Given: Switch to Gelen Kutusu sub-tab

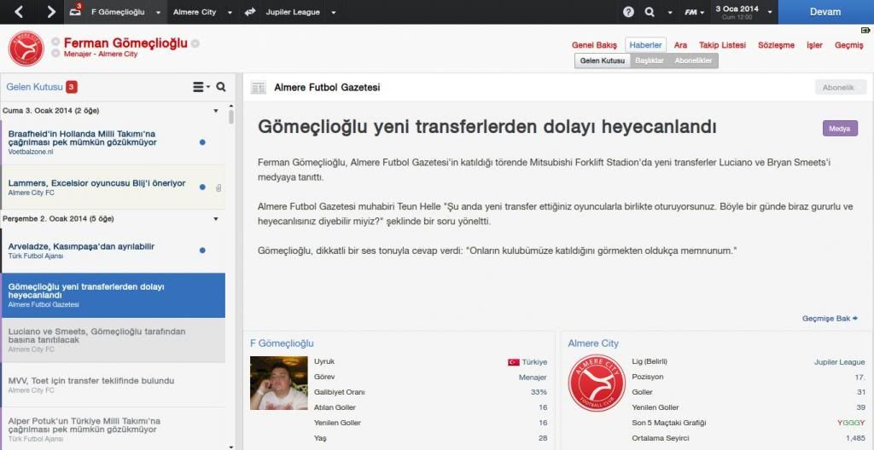Looking at the screenshot, I should point(602,61).
